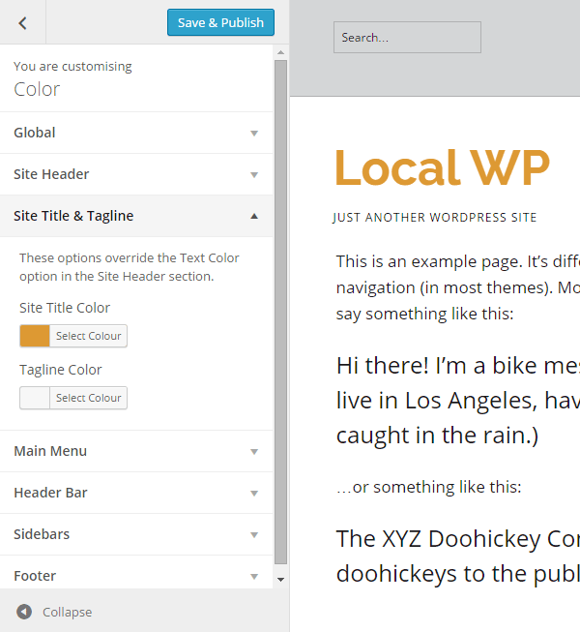
Task: Click the Site Title & Tagline heading
Action: tap(73, 216)
